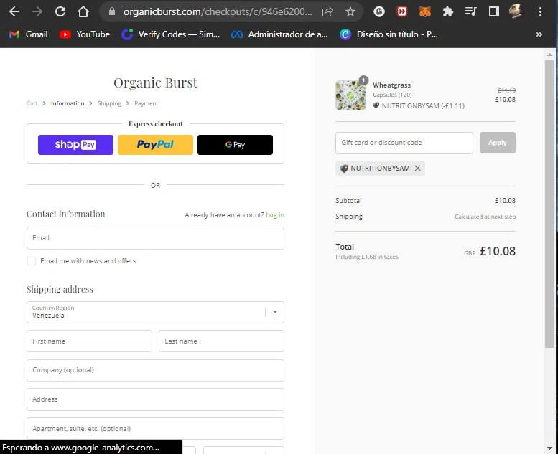Share this page via address bar icon

[327, 11]
